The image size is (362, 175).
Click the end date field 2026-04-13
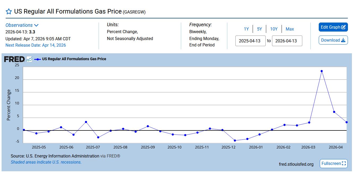click(287, 41)
